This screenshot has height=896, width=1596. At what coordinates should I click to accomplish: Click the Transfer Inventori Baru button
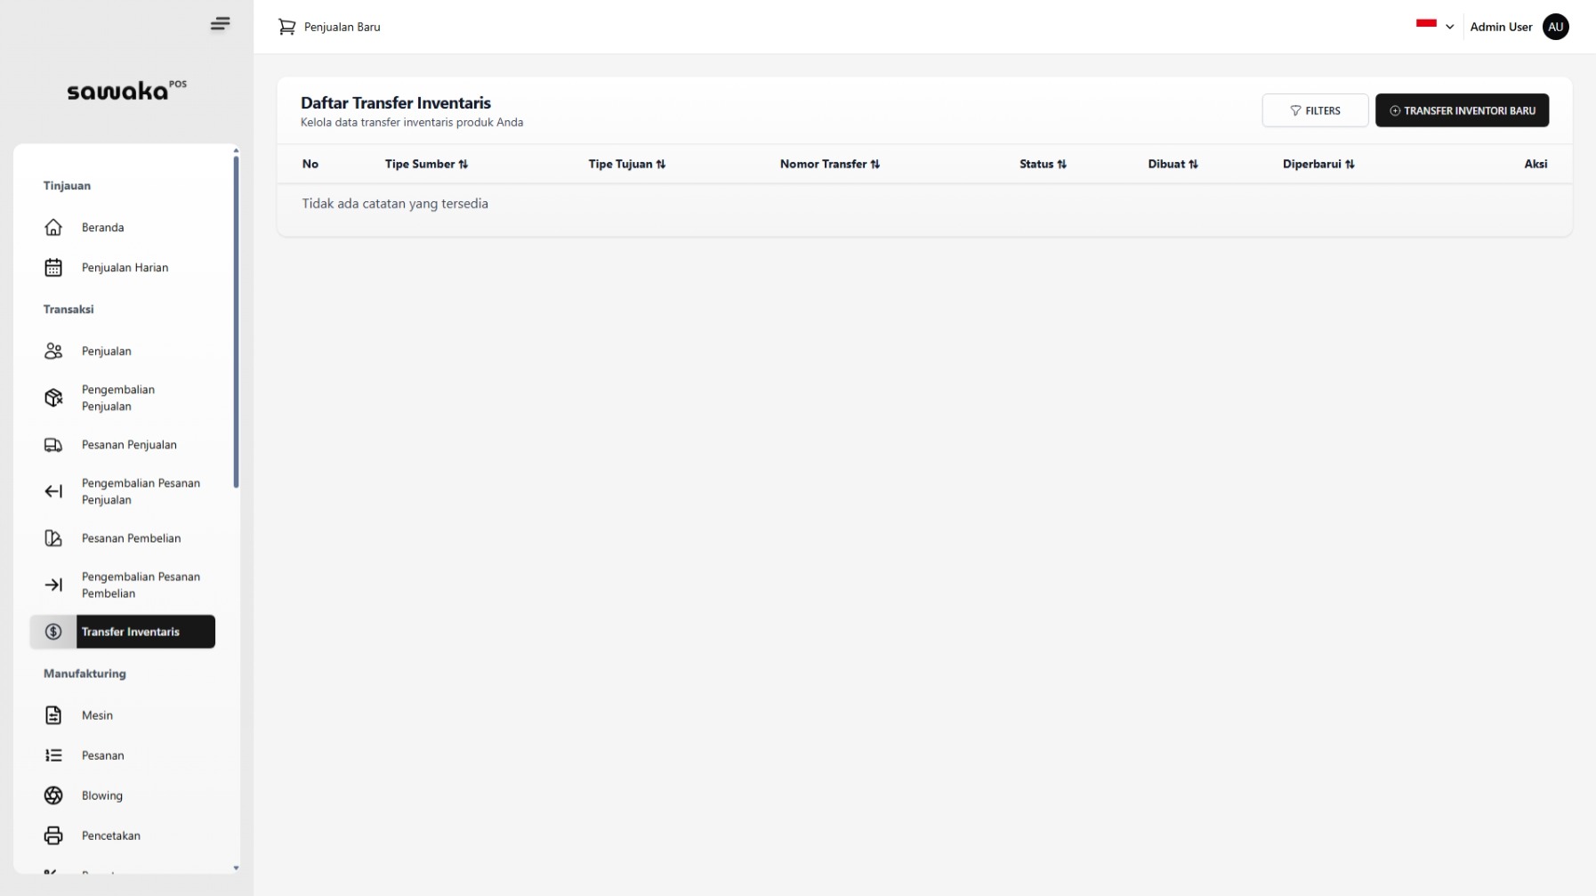1461,110
